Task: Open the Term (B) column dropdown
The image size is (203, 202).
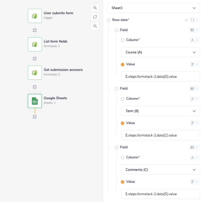Action: [160, 111]
